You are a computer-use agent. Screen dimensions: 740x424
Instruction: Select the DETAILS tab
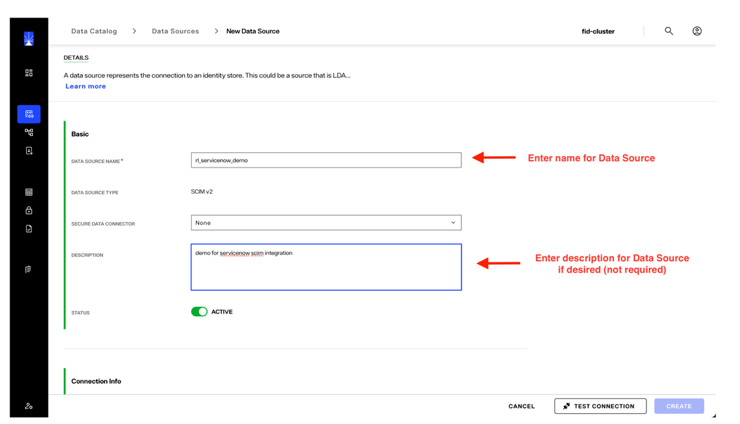[x=76, y=58]
